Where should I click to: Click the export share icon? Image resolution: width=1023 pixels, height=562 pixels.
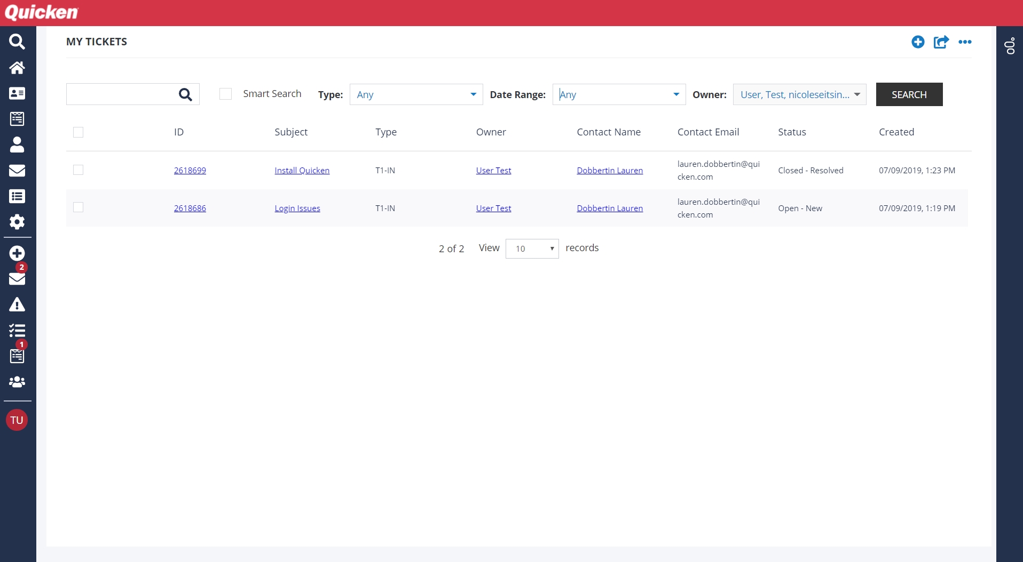[941, 42]
